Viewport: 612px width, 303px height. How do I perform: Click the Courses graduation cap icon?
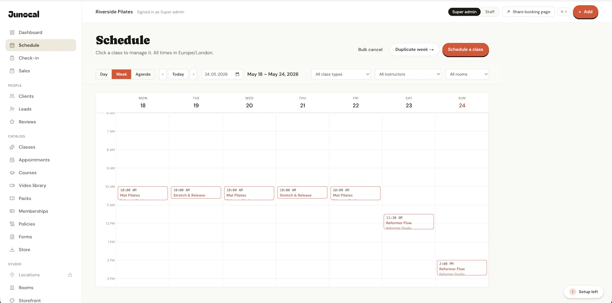12,173
